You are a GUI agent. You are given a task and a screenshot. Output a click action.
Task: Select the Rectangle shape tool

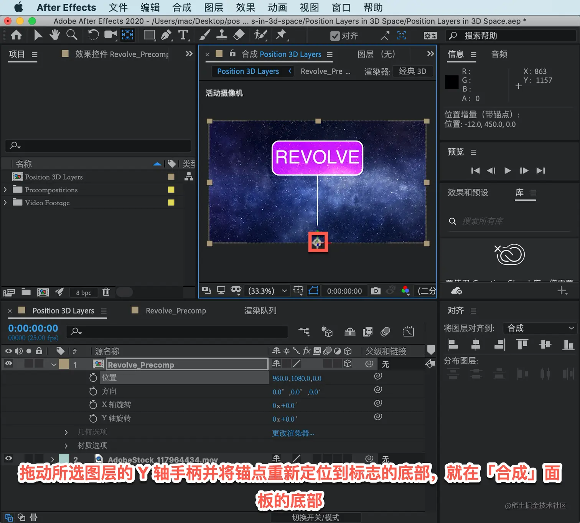[x=149, y=35]
